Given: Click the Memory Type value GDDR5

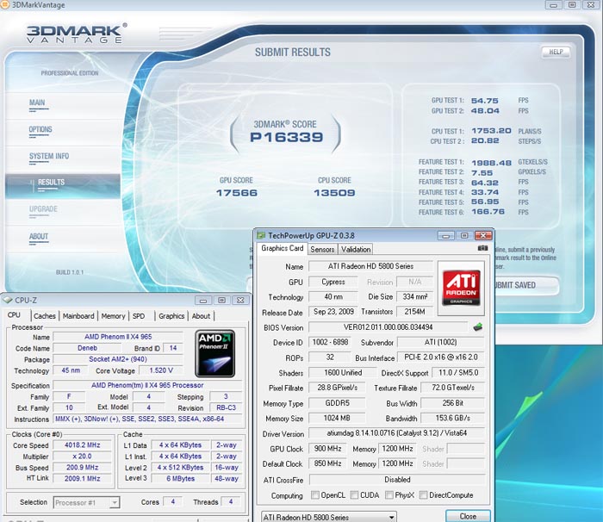Looking at the screenshot, I should click(337, 403).
